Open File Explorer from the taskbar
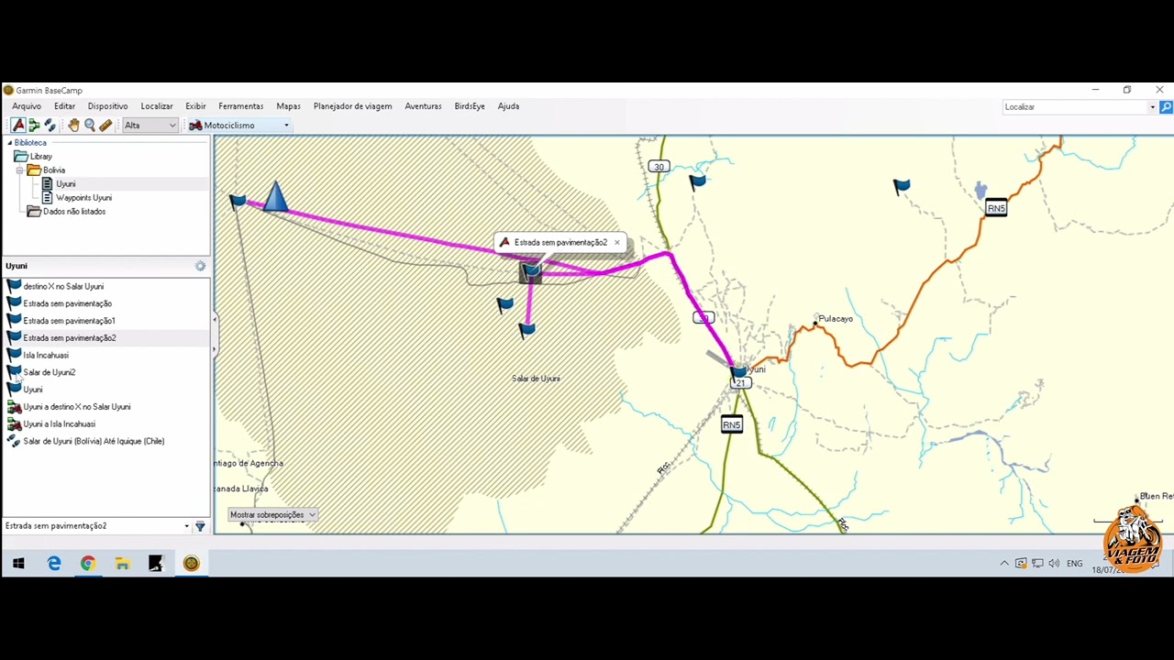1174x660 pixels. point(122,564)
